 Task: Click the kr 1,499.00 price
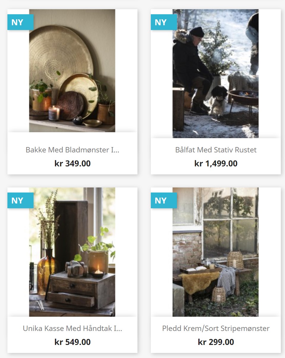click(x=216, y=163)
